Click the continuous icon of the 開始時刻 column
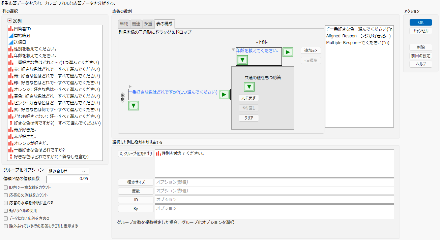 pyautogui.click(x=11, y=36)
